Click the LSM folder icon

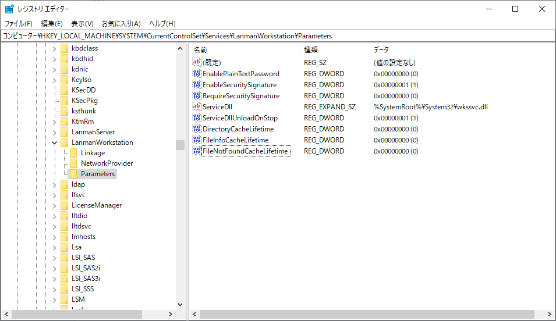64,299
